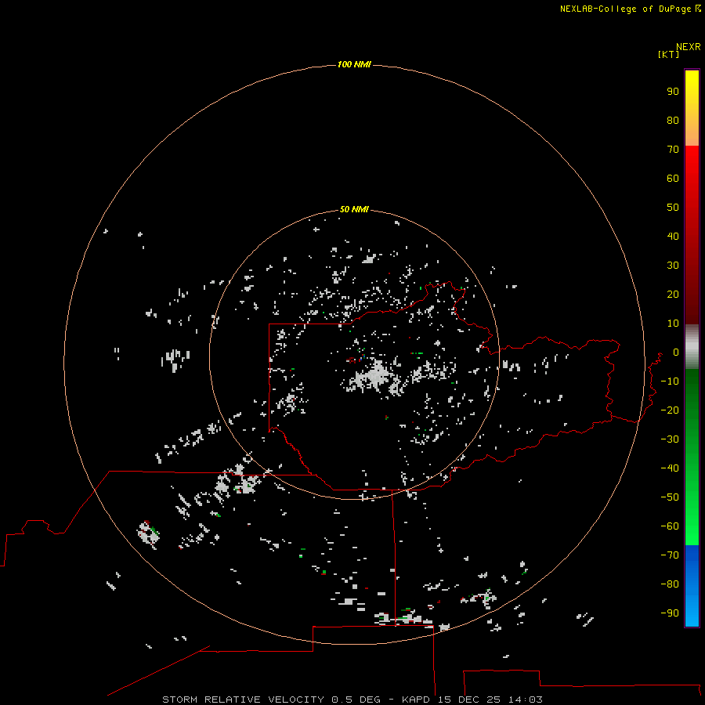Click the NEXR label above the color scale
Screen dimensions: 705x705
(x=688, y=47)
